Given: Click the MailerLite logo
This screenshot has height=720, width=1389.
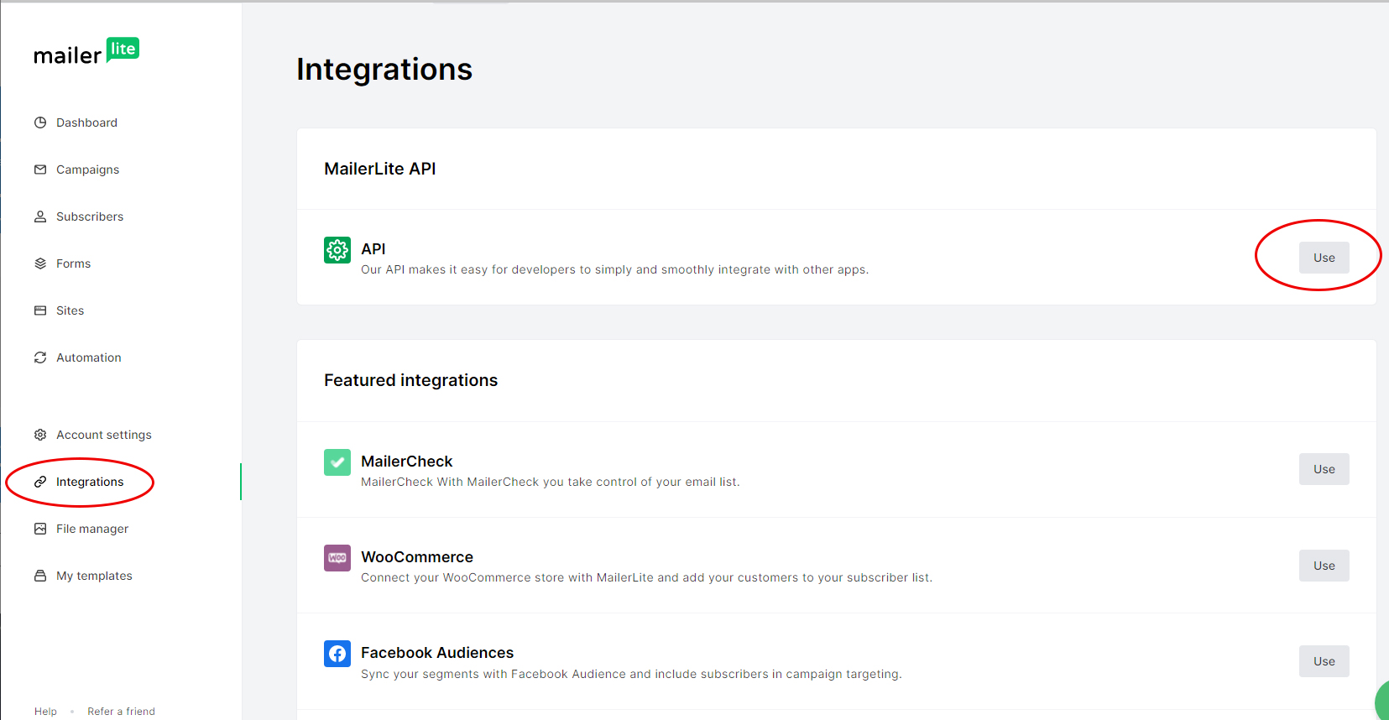Looking at the screenshot, I should pos(86,52).
